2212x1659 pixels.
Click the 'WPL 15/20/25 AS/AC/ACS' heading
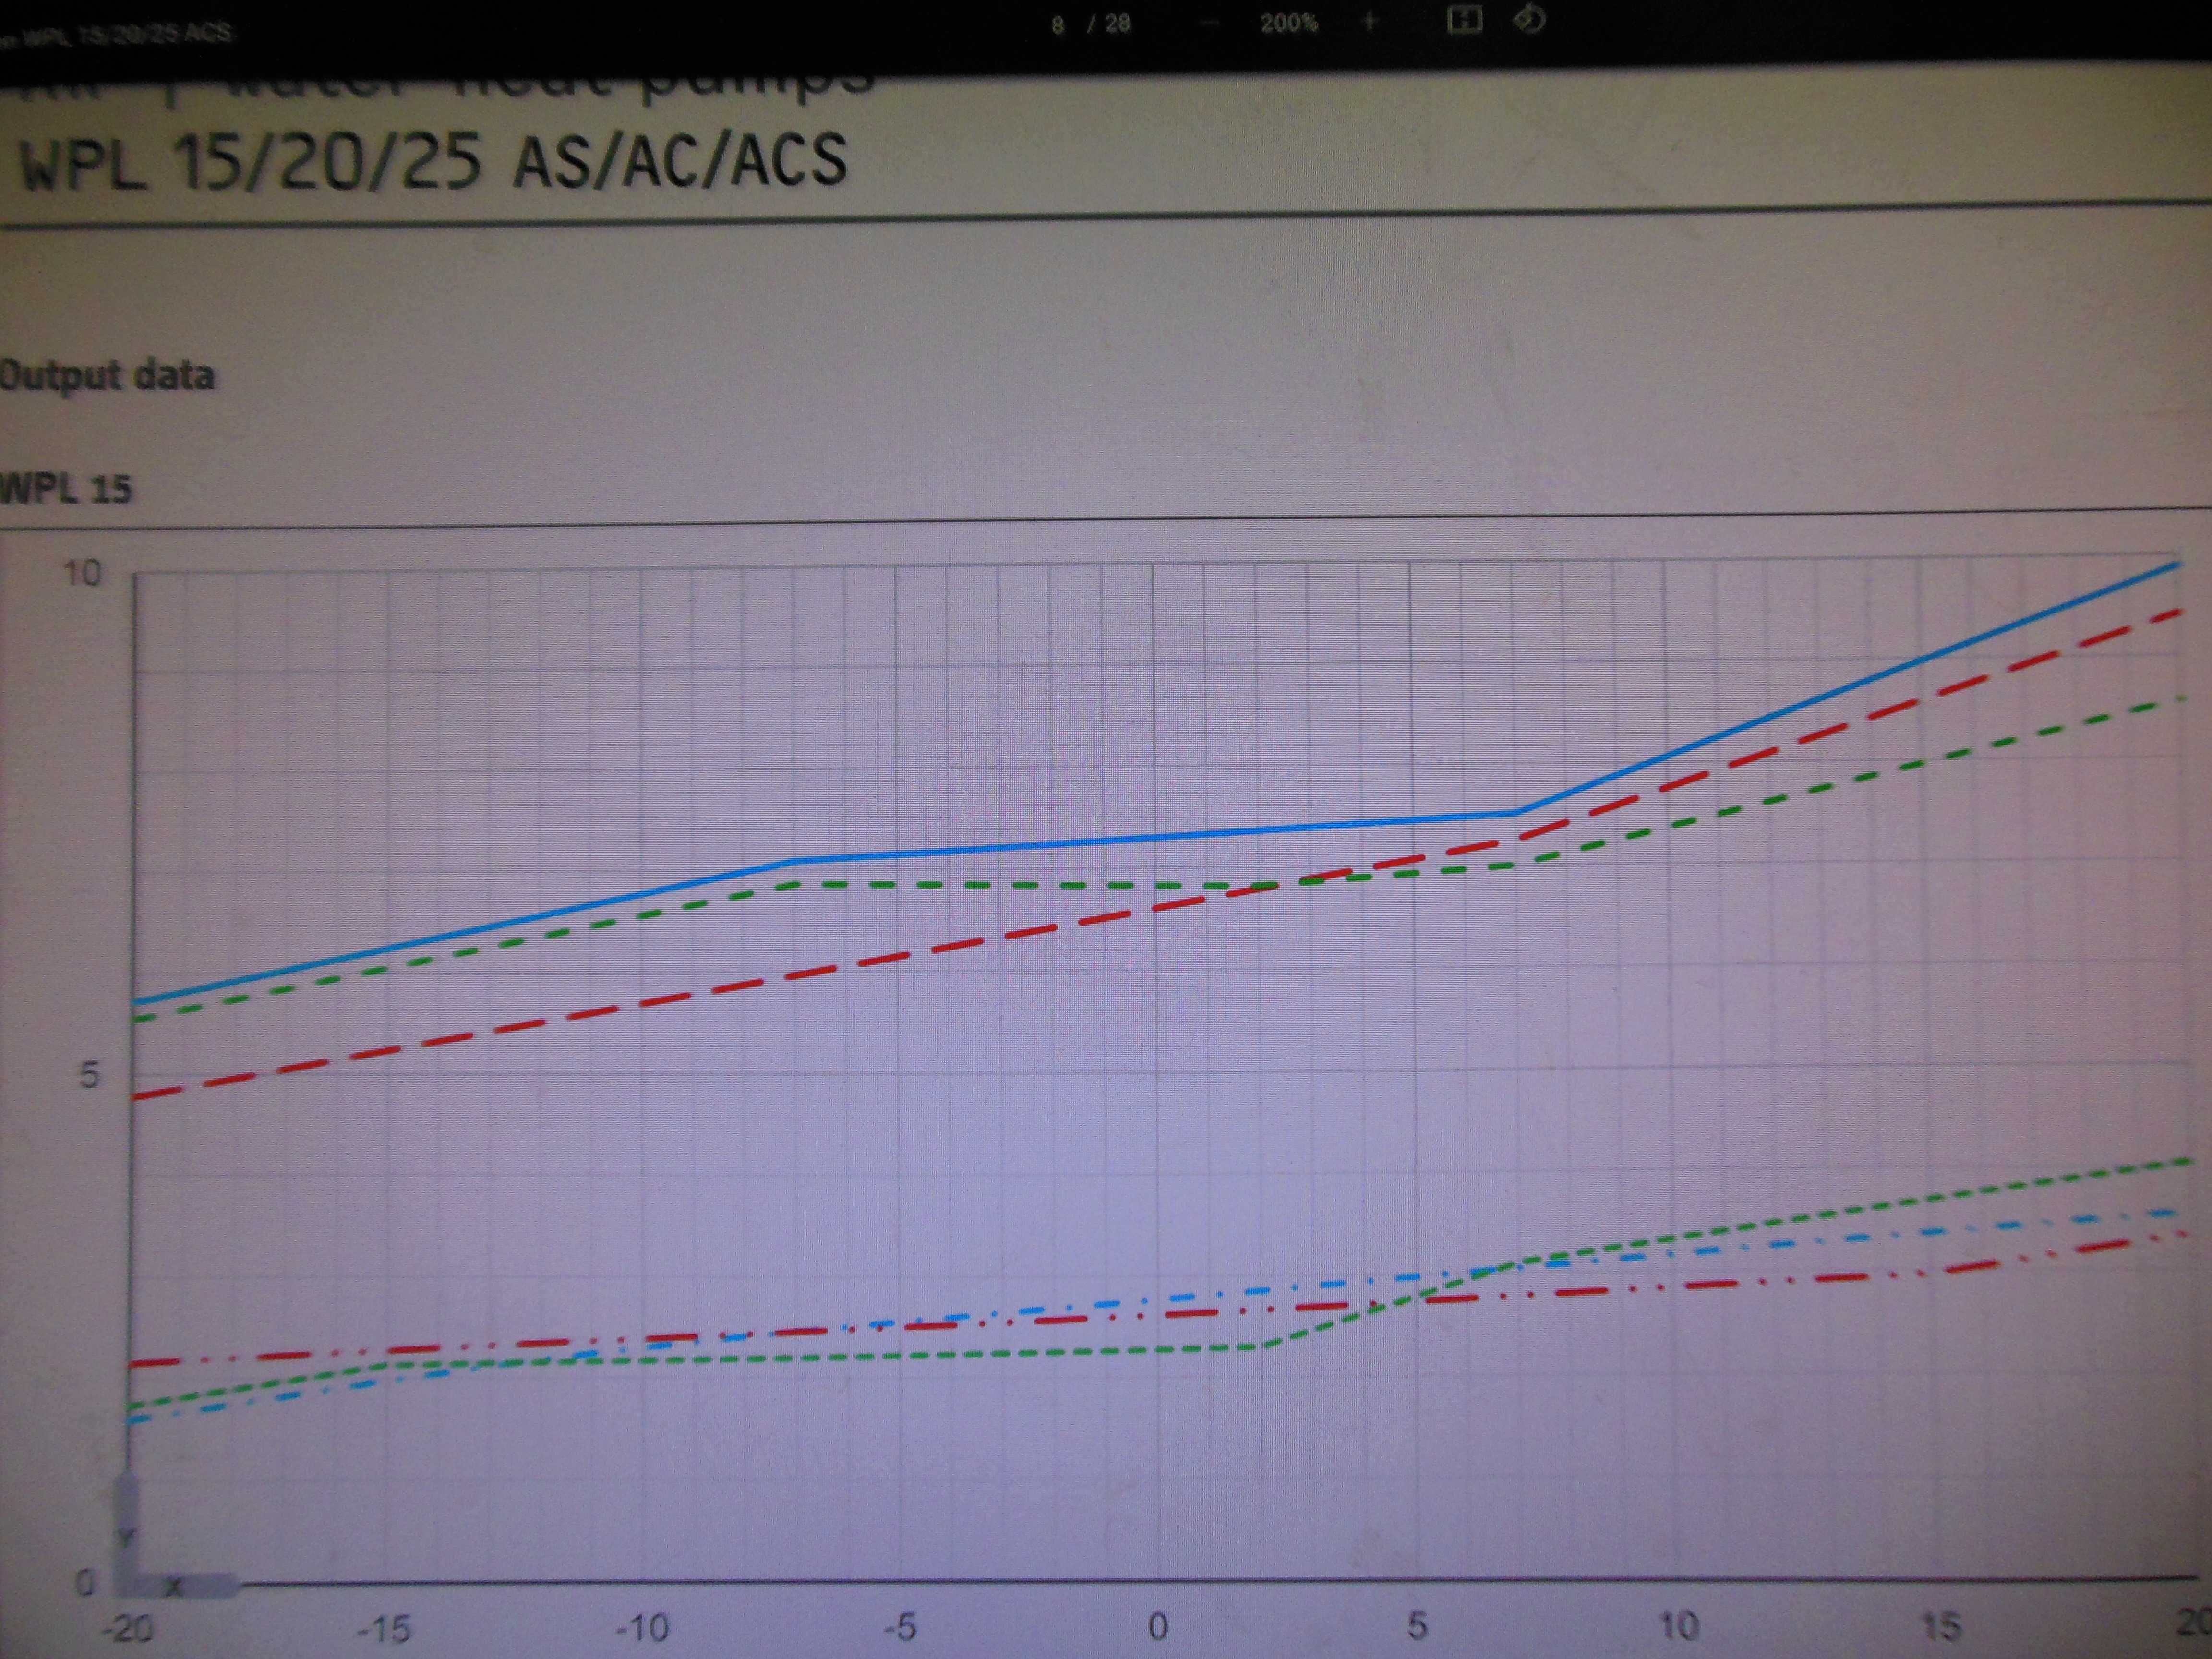tap(434, 161)
